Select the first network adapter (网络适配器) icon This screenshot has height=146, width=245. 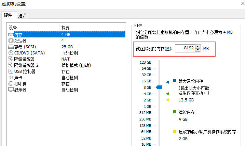pos(11,59)
